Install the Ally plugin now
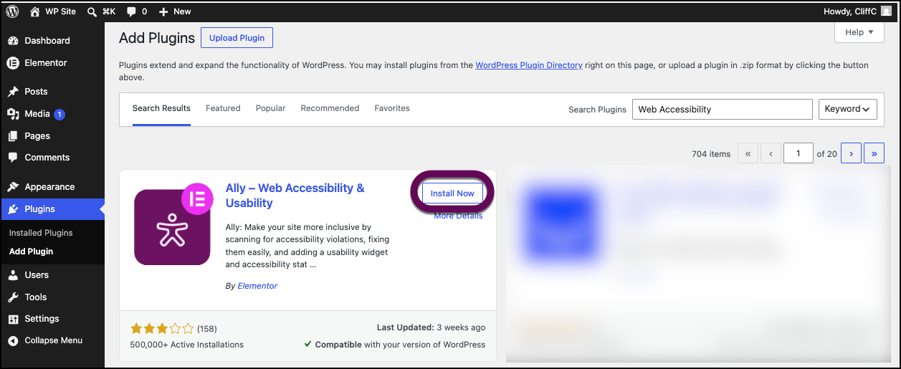 pyautogui.click(x=452, y=193)
